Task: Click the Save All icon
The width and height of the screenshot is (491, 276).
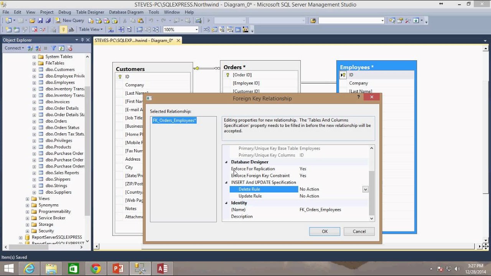Action: click(48, 20)
